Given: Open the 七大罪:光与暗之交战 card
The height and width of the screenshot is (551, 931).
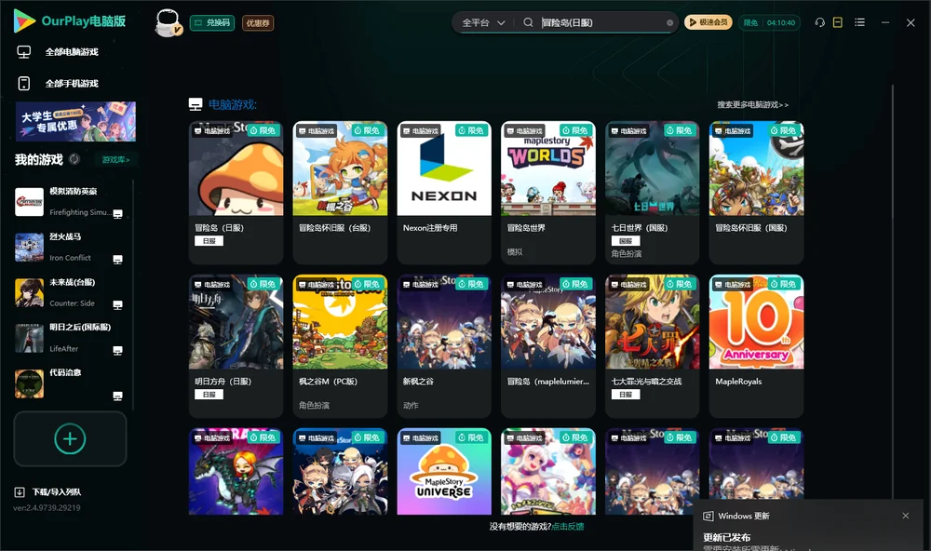Looking at the screenshot, I should pos(653,346).
